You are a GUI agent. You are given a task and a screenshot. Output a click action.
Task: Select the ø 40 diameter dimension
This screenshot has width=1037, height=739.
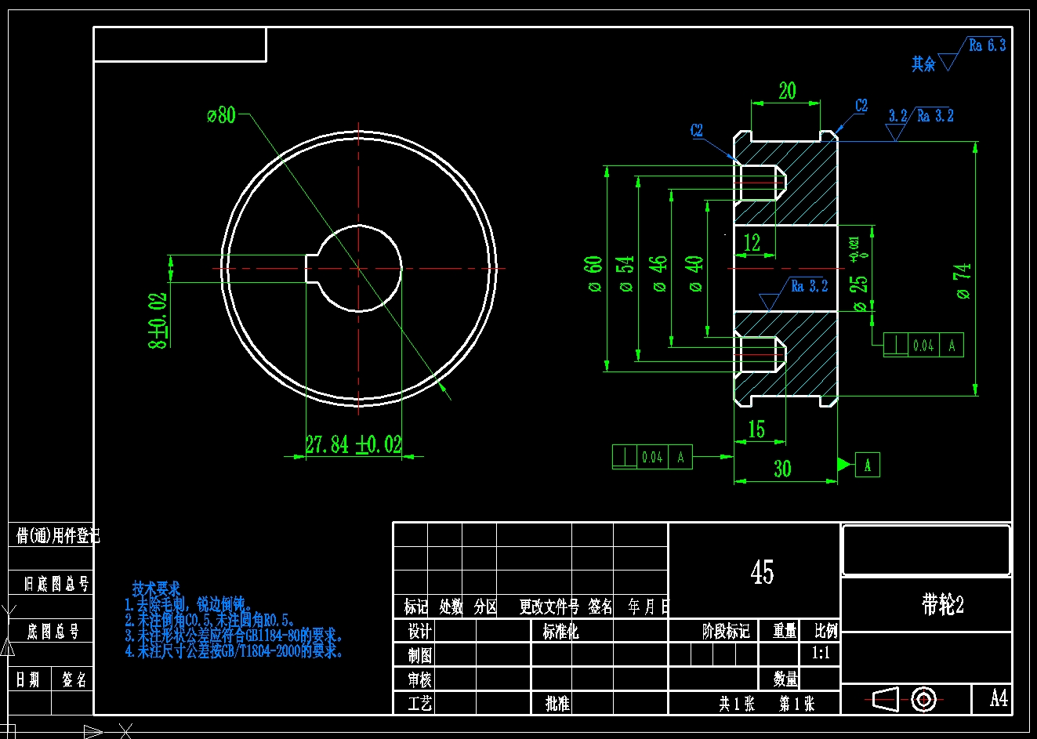694,274
